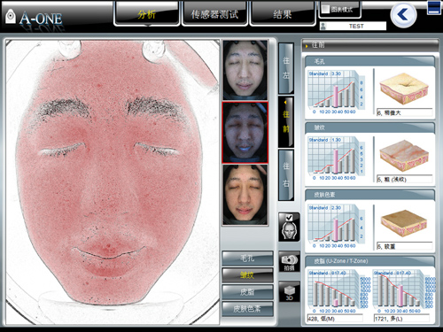This screenshot has width=443, height=332.
Task: Switch to the 往左 left view
Action: pos(286,68)
